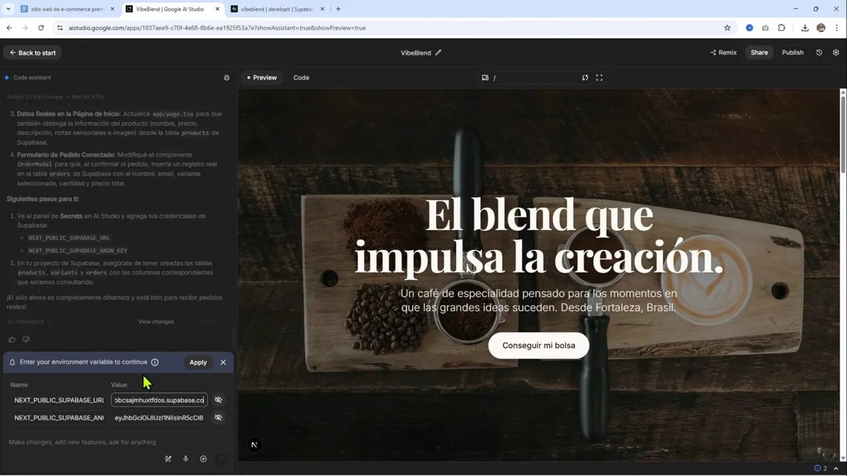Viewport: 847px width, 476px height.
Task: Click the Conseguir mi bolsa button
Action: (x=539, y=345)
